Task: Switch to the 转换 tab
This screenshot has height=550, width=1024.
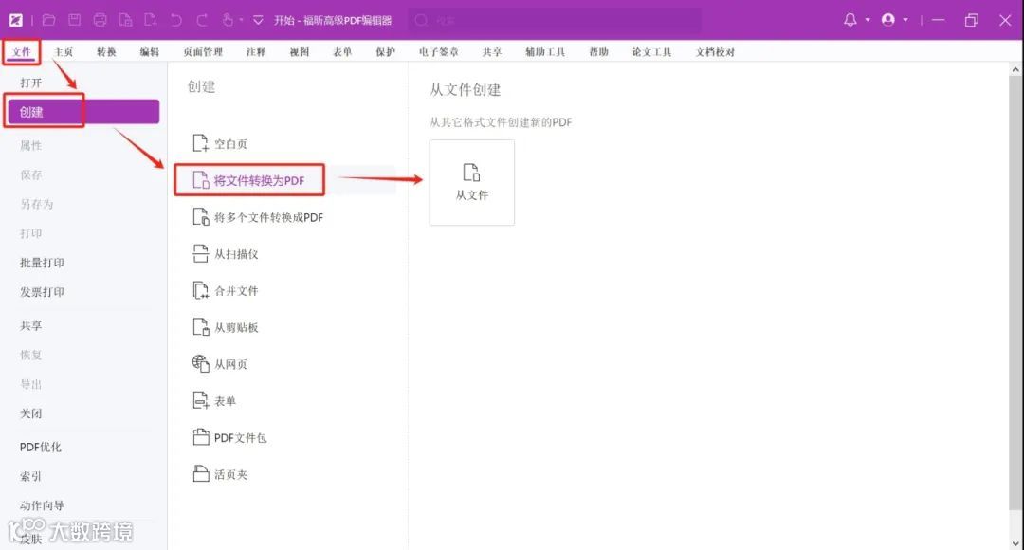Action: 106,51
